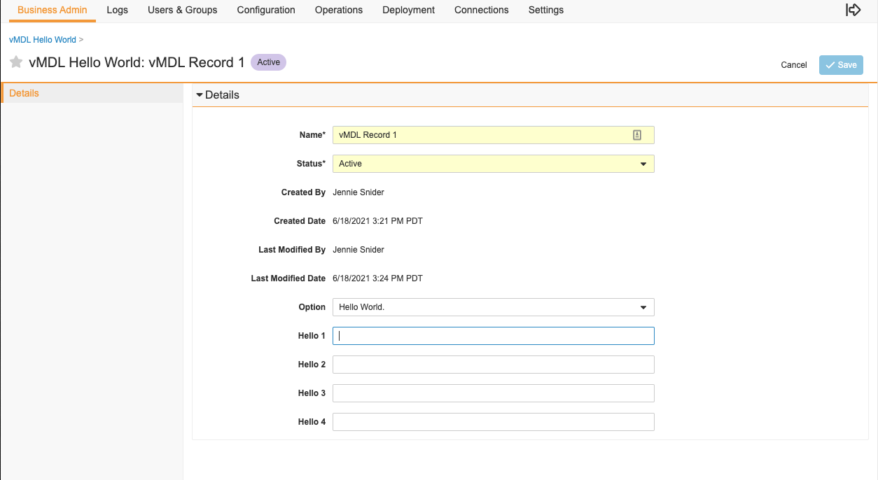Open the Settings tab

(545, 10)
